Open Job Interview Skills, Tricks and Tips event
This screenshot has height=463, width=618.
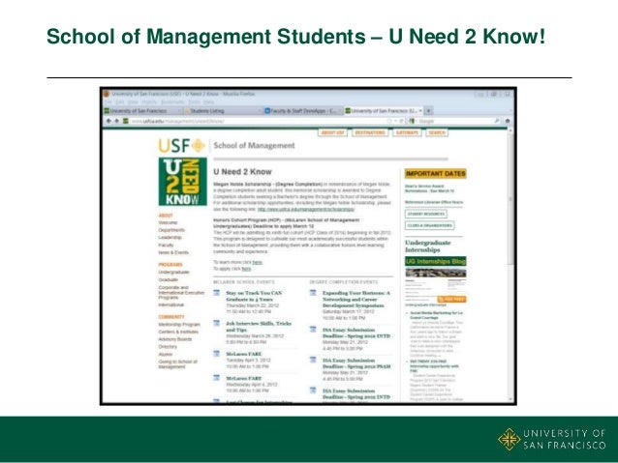coord(259,326)
